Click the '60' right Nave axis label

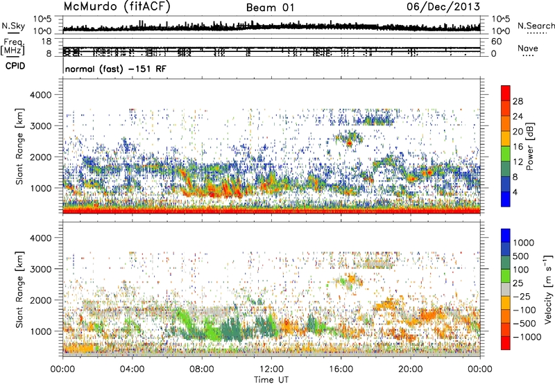click(496, 42)
